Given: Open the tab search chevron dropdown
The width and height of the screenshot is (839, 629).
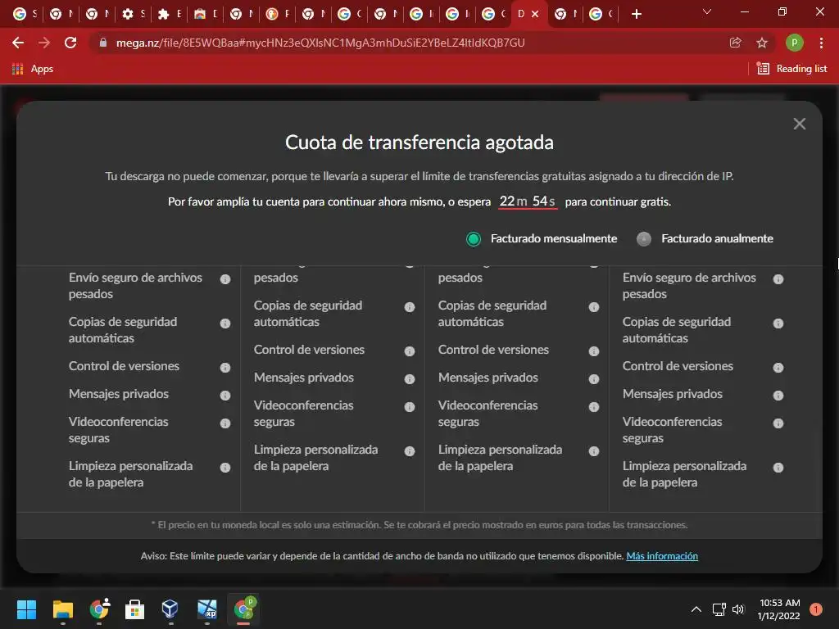Looking at the screenshot, I should [707, 12].
